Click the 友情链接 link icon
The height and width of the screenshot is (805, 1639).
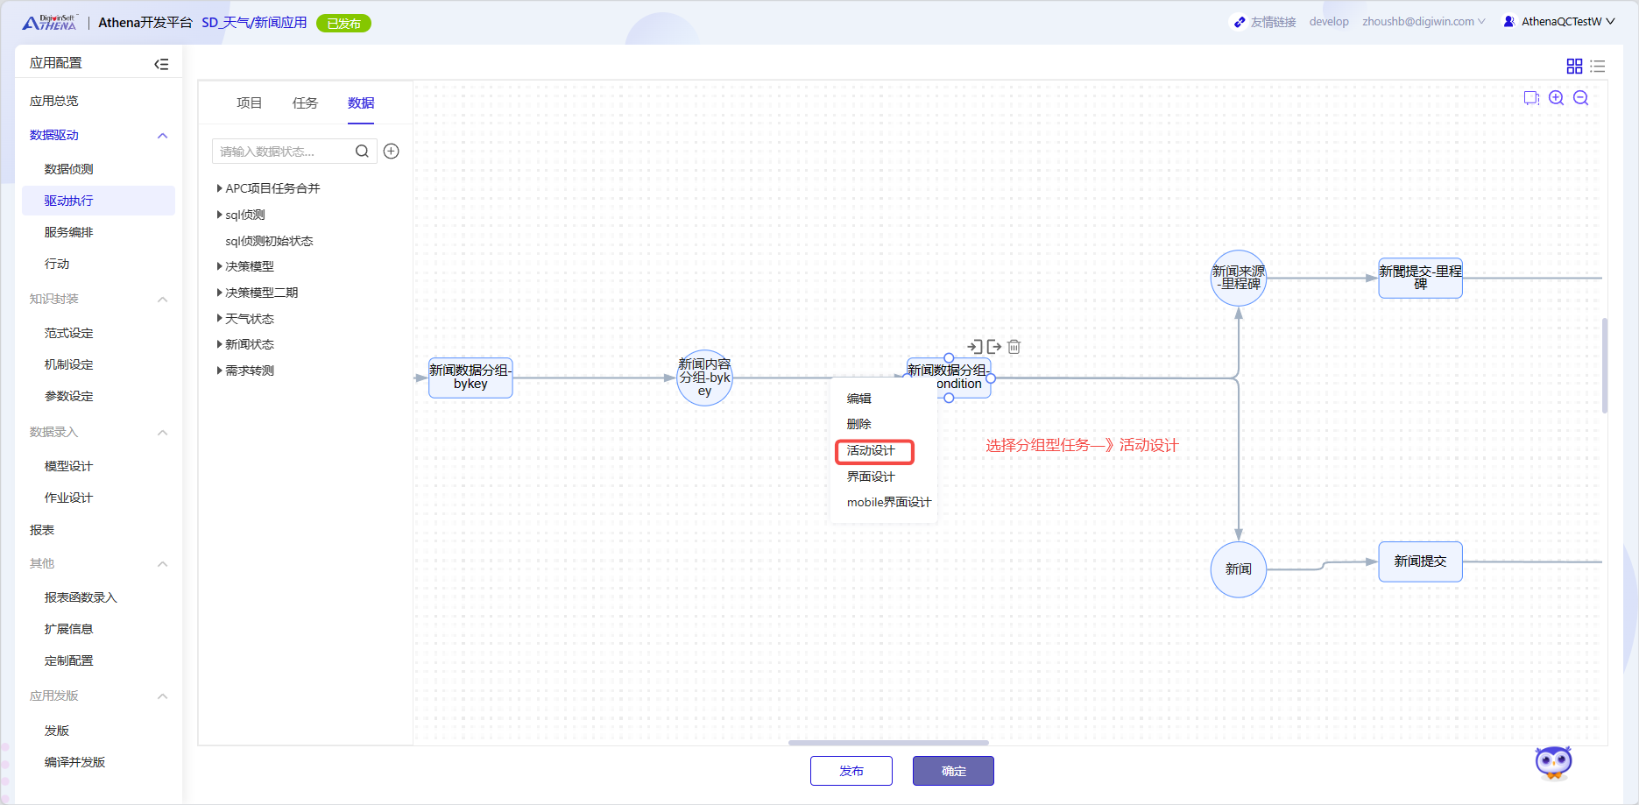(1240, 22)
